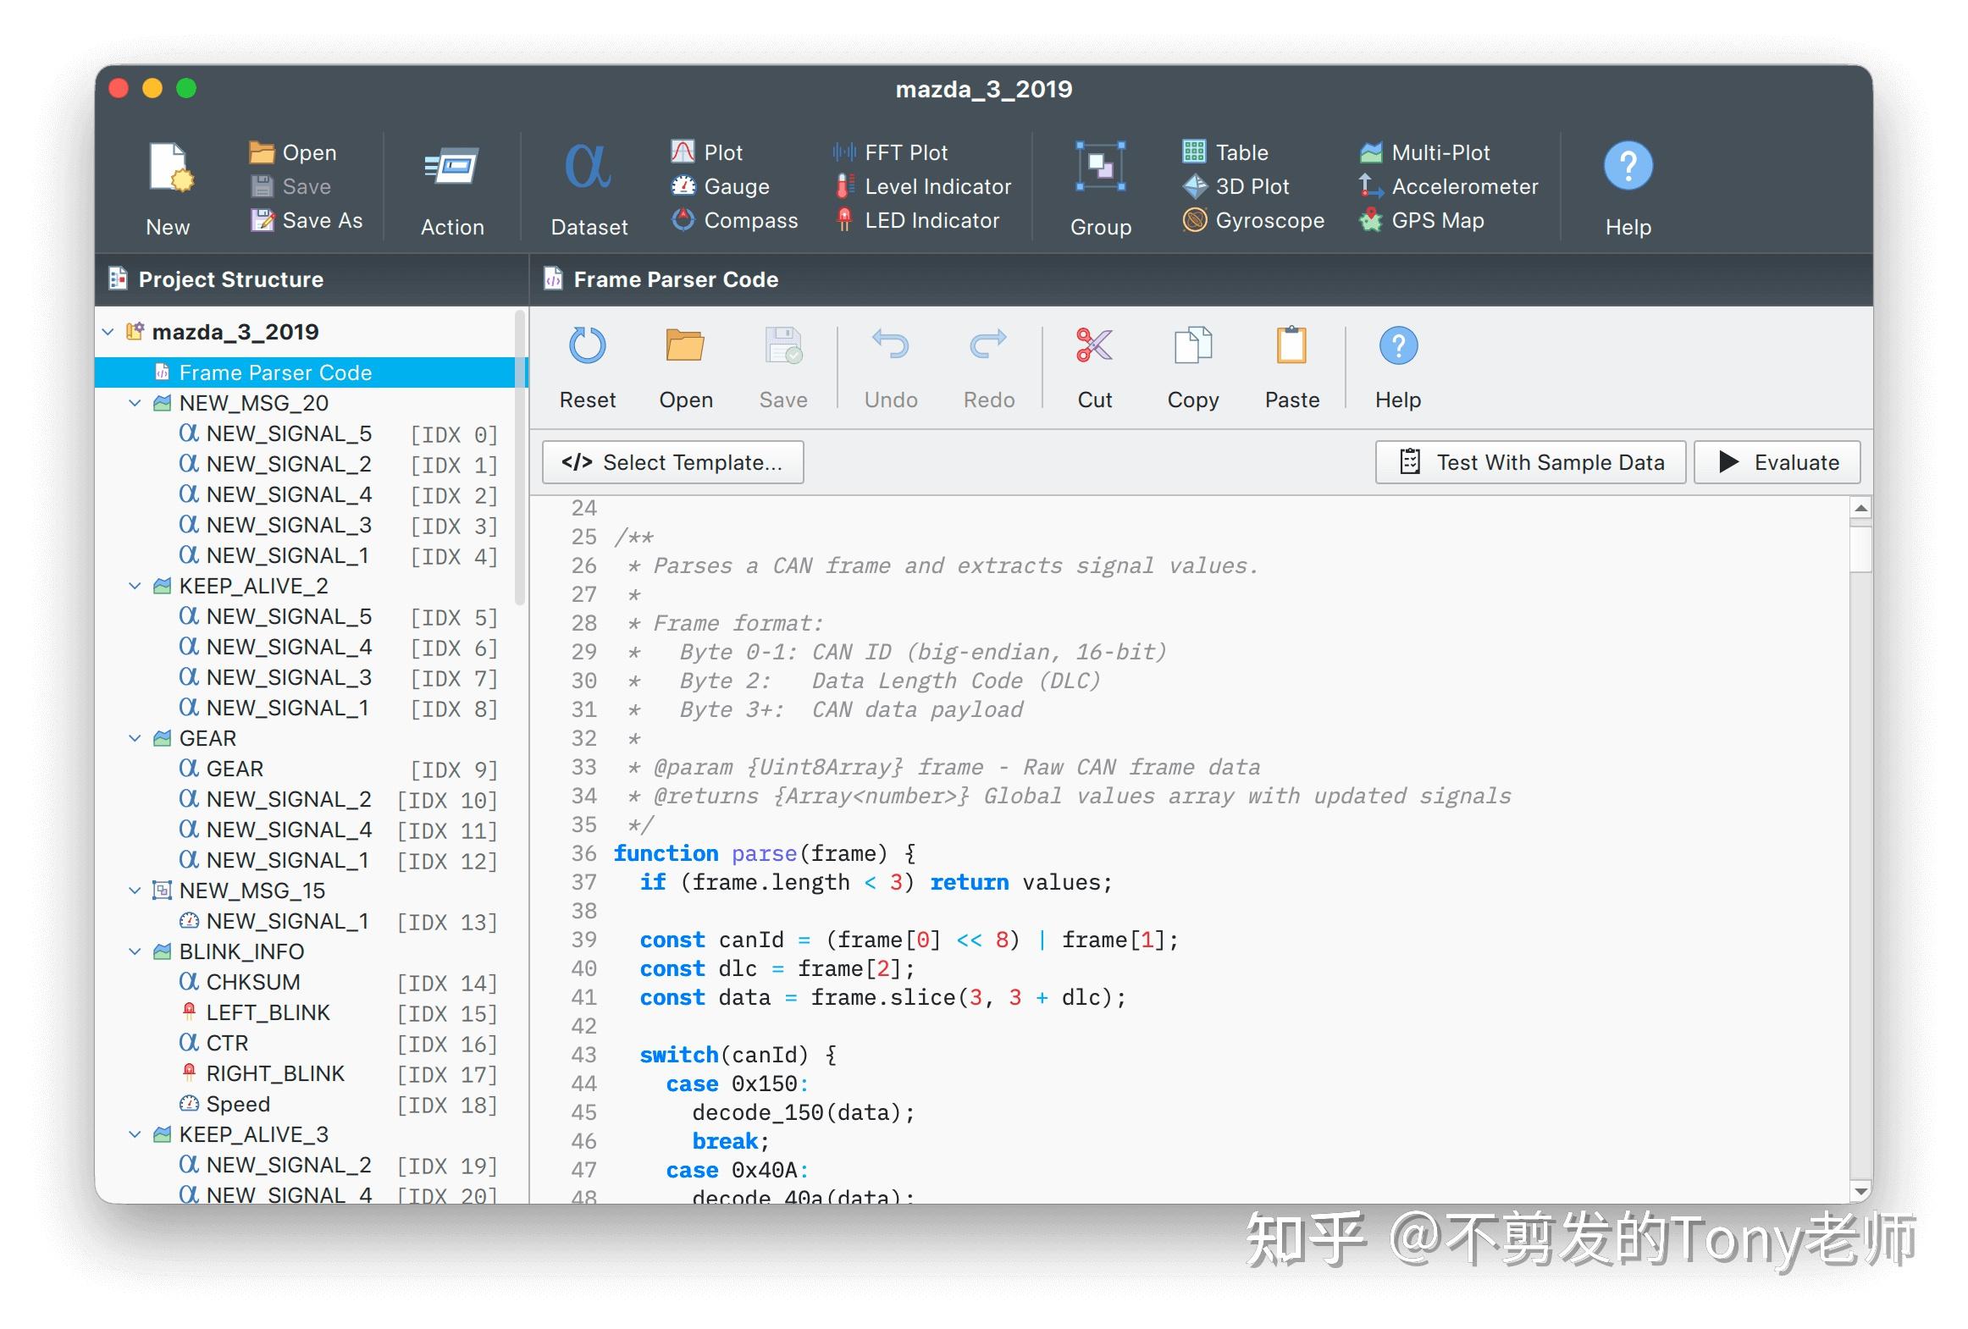The width and height of the screenshot is (1968, 1329).
Task: Open the Select Template menu
Action: pos(672,462)
